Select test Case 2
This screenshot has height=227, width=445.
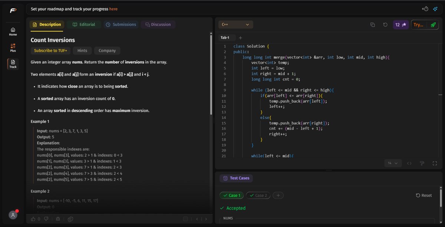pyautogui.click(x=258, y=196)
